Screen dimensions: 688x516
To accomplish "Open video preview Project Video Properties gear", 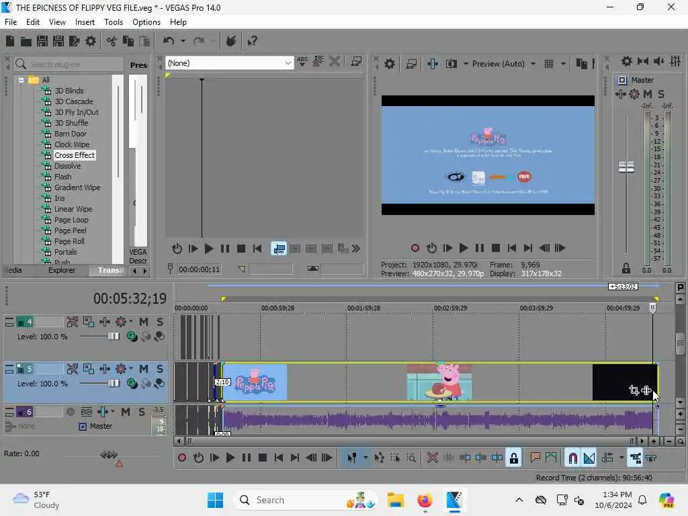I will [x=389, y=64].
